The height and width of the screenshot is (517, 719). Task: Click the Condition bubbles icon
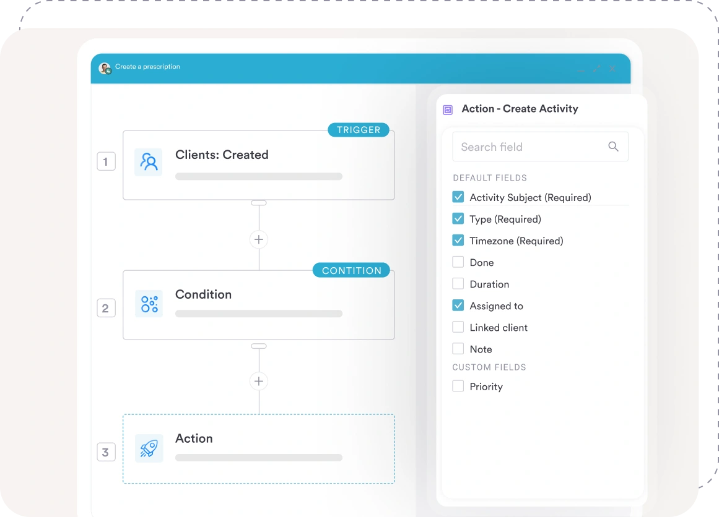pyautogui.click(x=149, y=304)
